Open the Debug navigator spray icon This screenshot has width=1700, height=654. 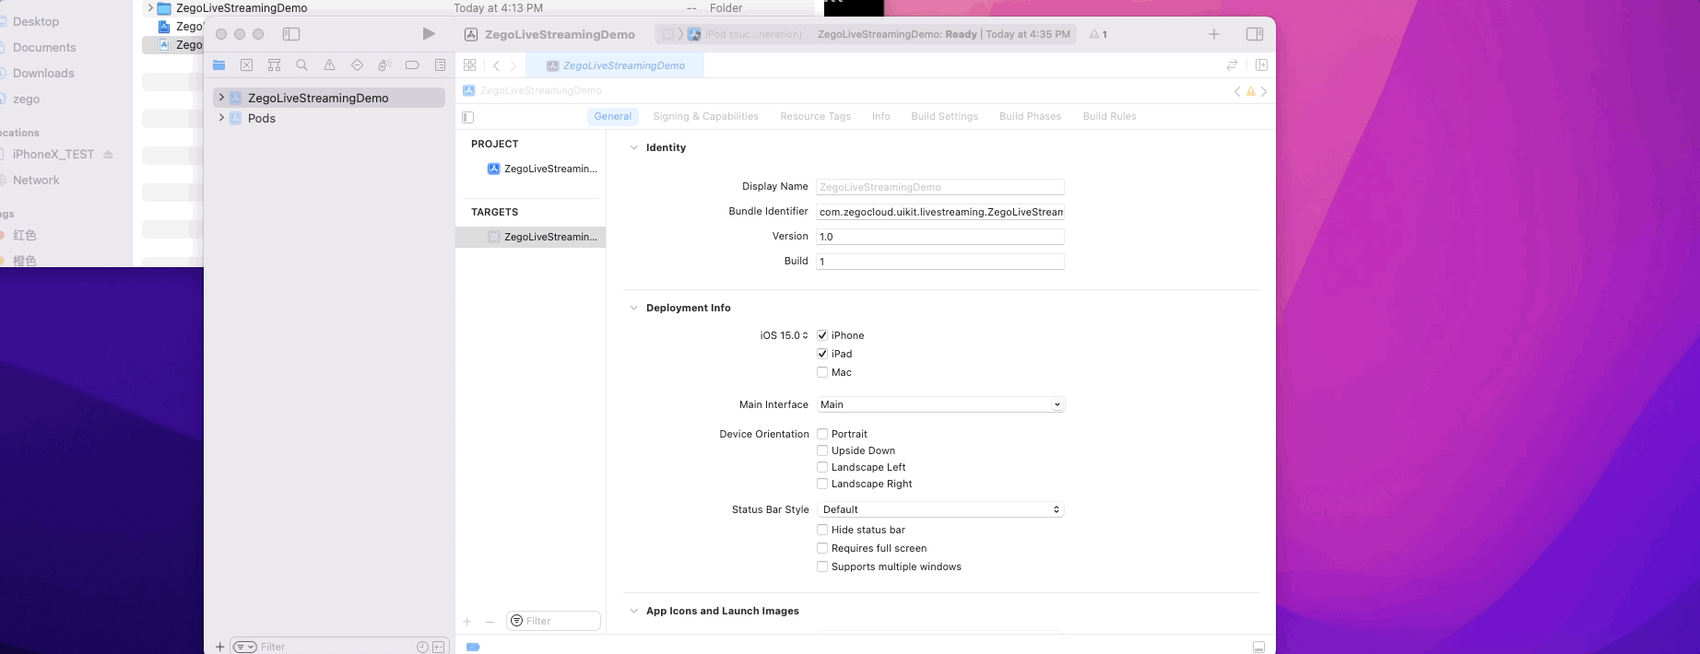pos(384,65)
